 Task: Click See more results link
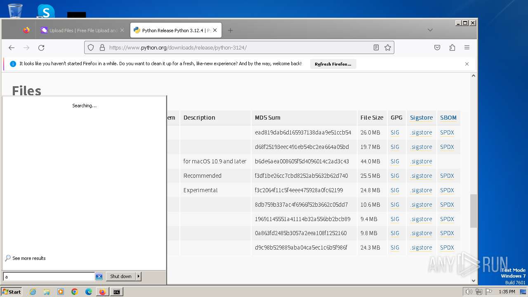point(29,258)
